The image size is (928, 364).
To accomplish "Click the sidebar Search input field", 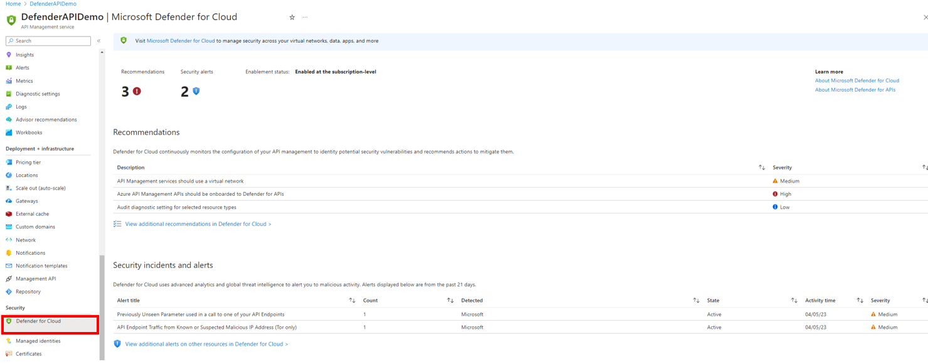I will point(48,41).
